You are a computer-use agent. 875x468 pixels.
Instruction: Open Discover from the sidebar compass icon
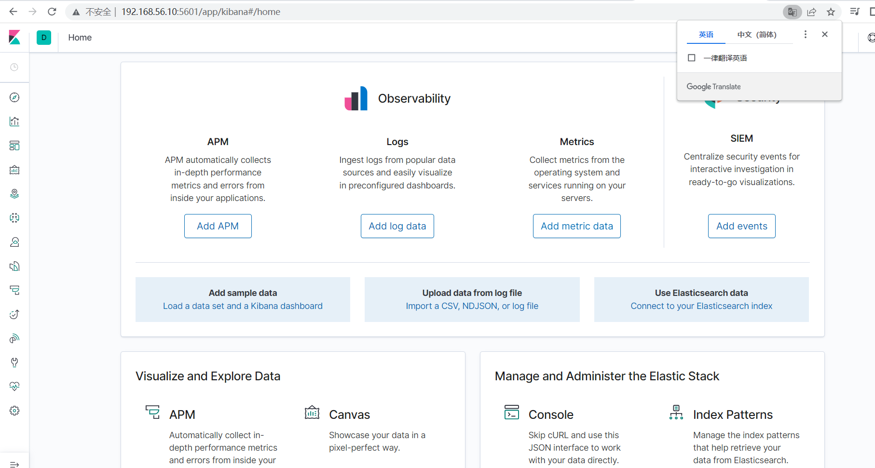click(x=14, y=97)
